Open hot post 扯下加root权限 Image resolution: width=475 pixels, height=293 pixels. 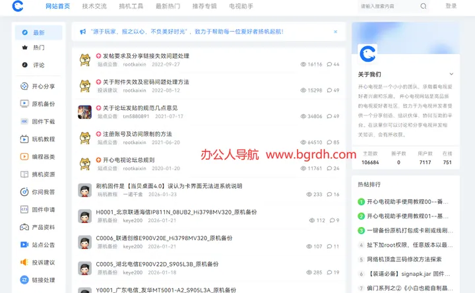410,245
